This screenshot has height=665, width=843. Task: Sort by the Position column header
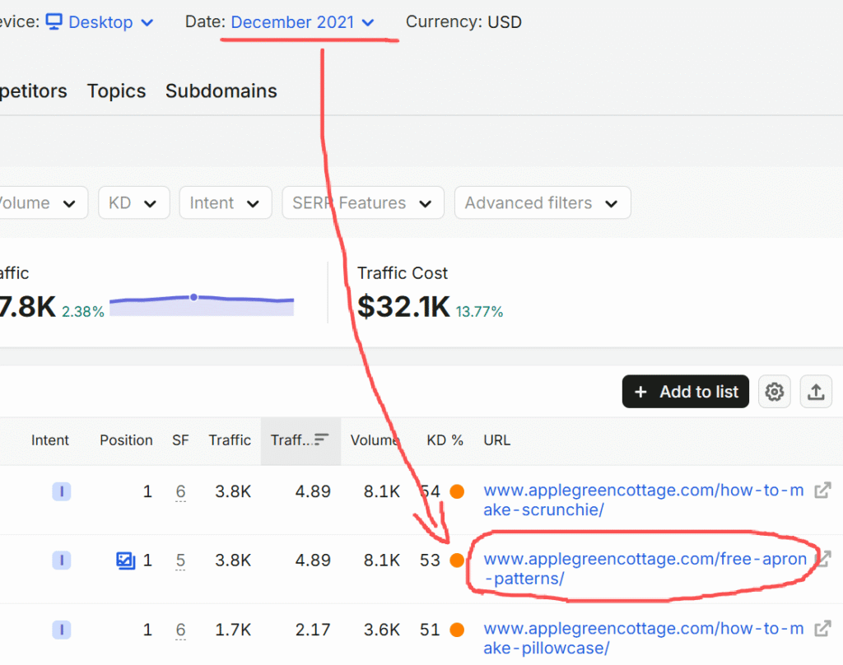pos(126,440)
